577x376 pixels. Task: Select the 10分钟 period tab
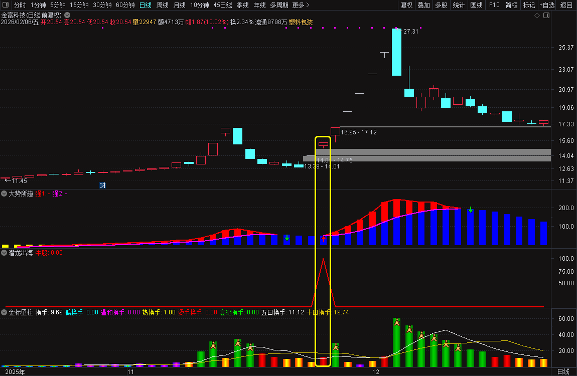click(x=200, y=5)
